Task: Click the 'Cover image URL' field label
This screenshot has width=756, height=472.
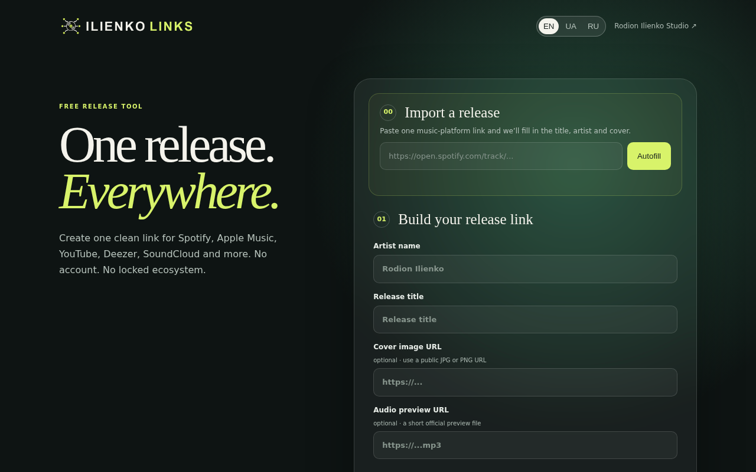Action: 408,347
